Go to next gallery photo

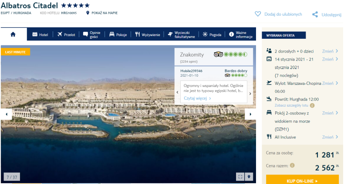coord(250,114)
